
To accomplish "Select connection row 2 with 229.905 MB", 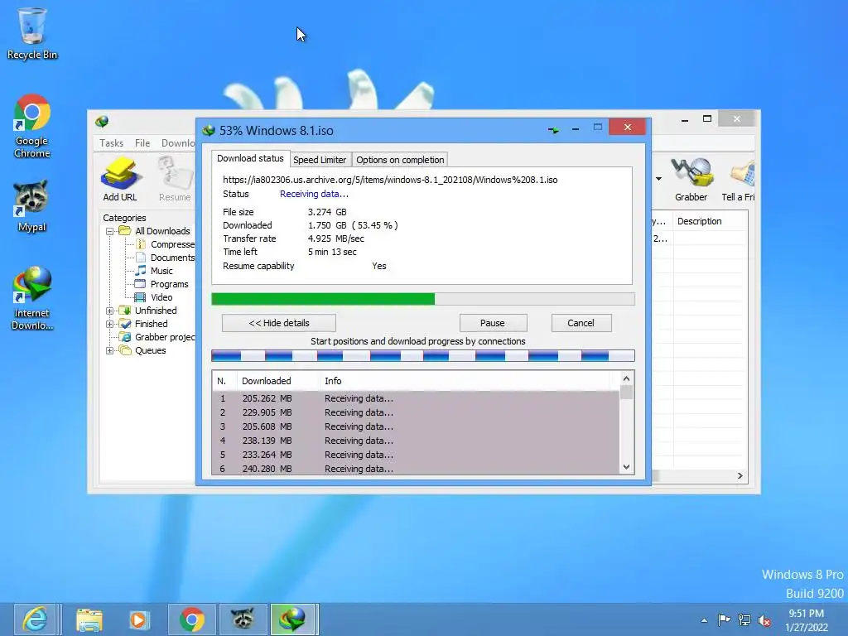I will coord(416,412).
